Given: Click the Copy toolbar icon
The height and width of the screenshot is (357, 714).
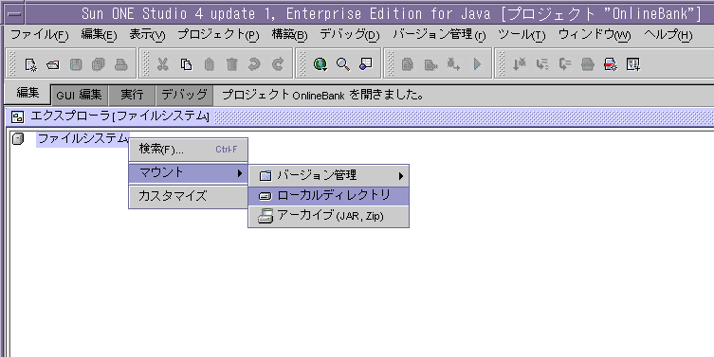Looking at the screenshot, I should (x=186, y=65).
